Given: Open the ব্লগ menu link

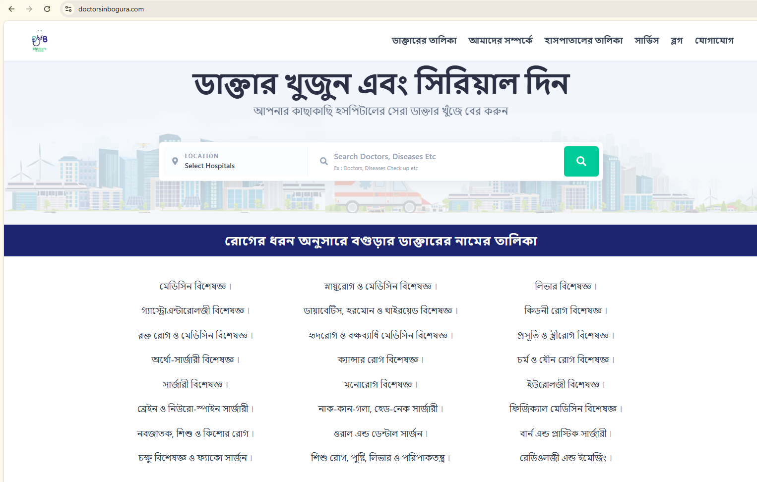Looking at the screenshot, I should 677,41.
